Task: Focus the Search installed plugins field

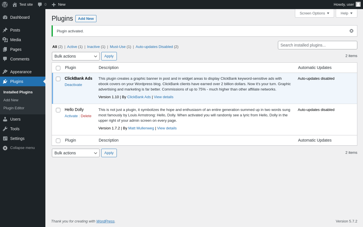Action: 318,45
